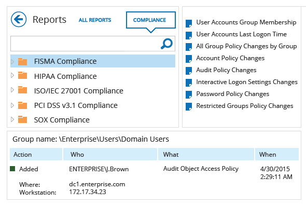Expand the ISO/IEC 27001 Compliance node
Viewport: 306px width, 205px height.
12,90
